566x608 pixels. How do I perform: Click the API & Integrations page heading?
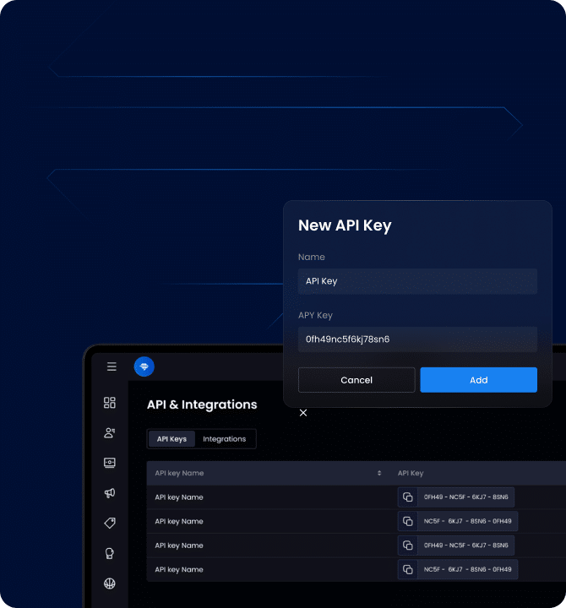202,404
